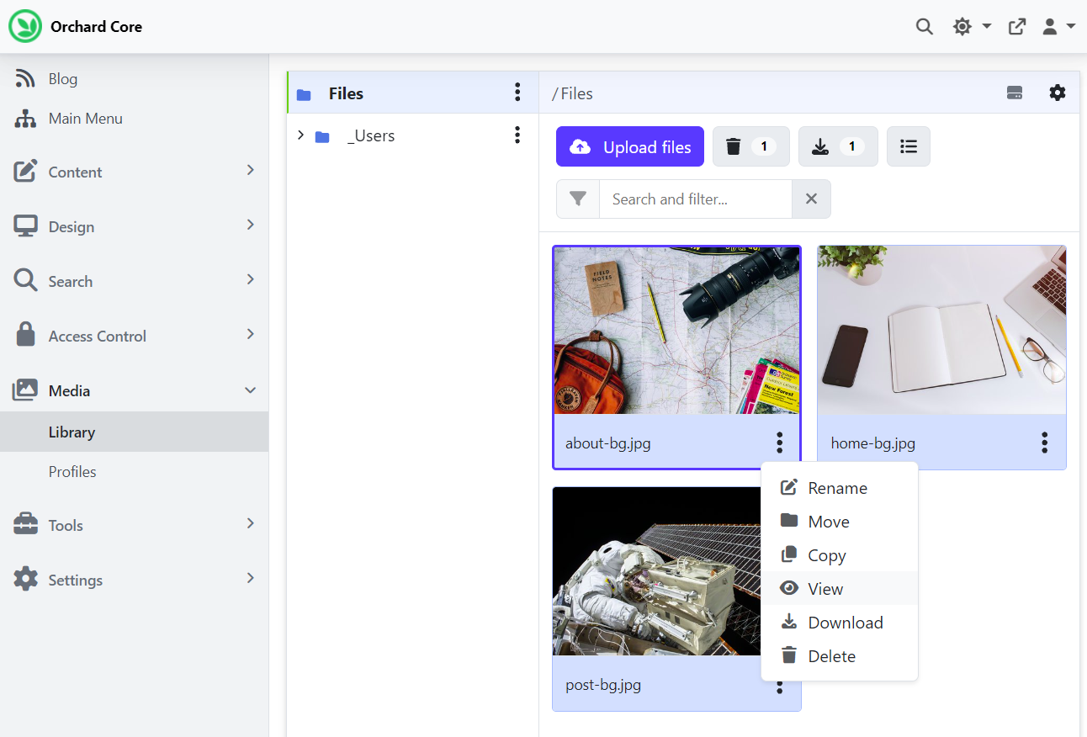Select Library under Media
This screenshot has width=1087, height=737.
pyautogui.click(x=135, y=432)
